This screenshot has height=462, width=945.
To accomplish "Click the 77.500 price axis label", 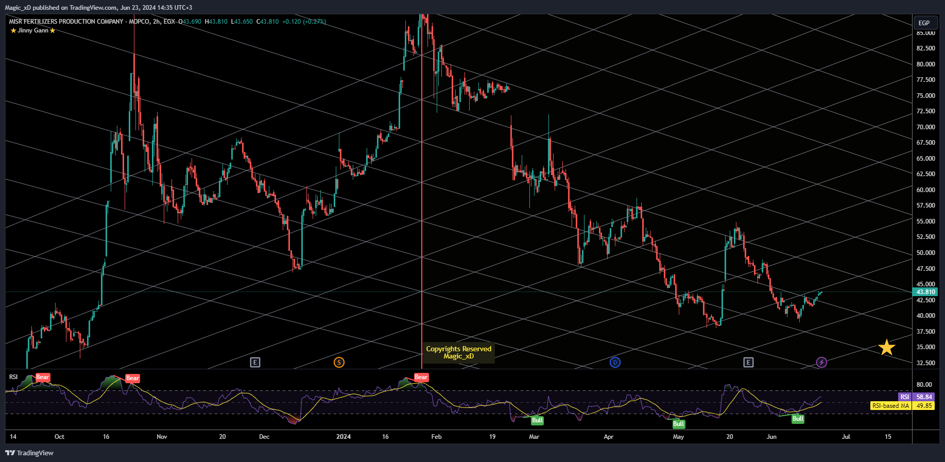I will tap(925, 80).
